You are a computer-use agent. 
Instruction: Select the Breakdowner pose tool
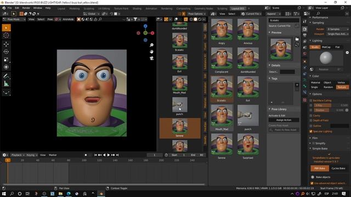click(x=6, y=92)
